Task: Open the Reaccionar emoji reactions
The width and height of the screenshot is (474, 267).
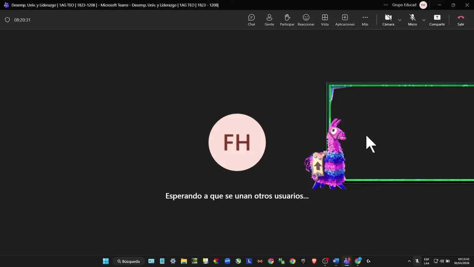Action: (306, 20)
